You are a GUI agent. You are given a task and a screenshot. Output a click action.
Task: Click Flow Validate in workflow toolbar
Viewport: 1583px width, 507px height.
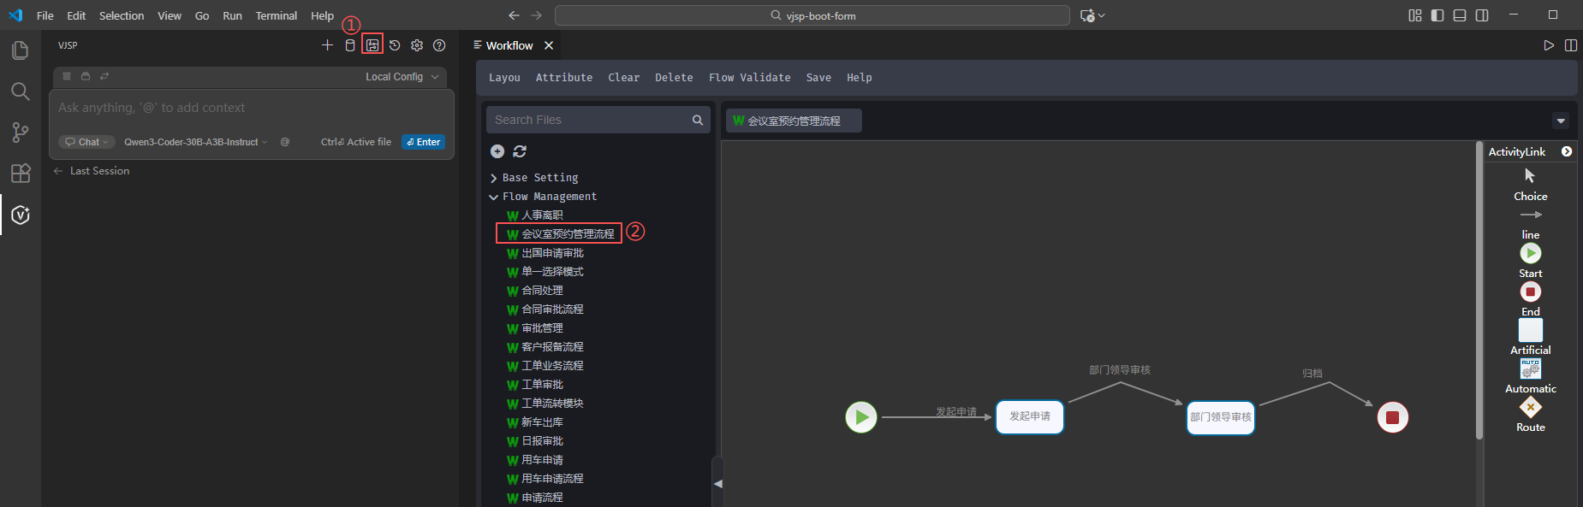point(749,78)
